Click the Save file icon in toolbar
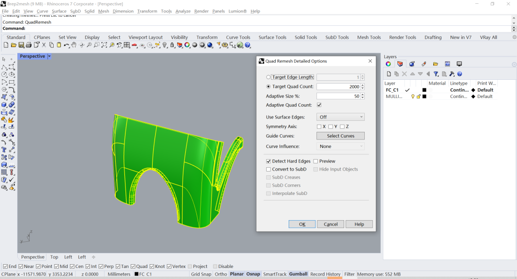 [x=21, y=45]
